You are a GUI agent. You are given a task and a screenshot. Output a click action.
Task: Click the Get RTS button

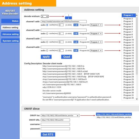click(x=48, y=134)
